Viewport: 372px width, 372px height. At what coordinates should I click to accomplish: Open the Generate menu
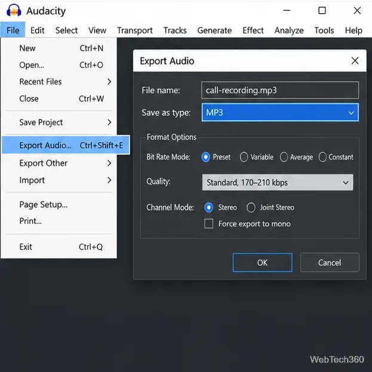click(214, 30)
